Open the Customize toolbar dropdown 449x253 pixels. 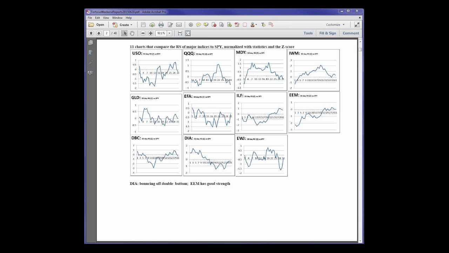click(x=335, y=25)
